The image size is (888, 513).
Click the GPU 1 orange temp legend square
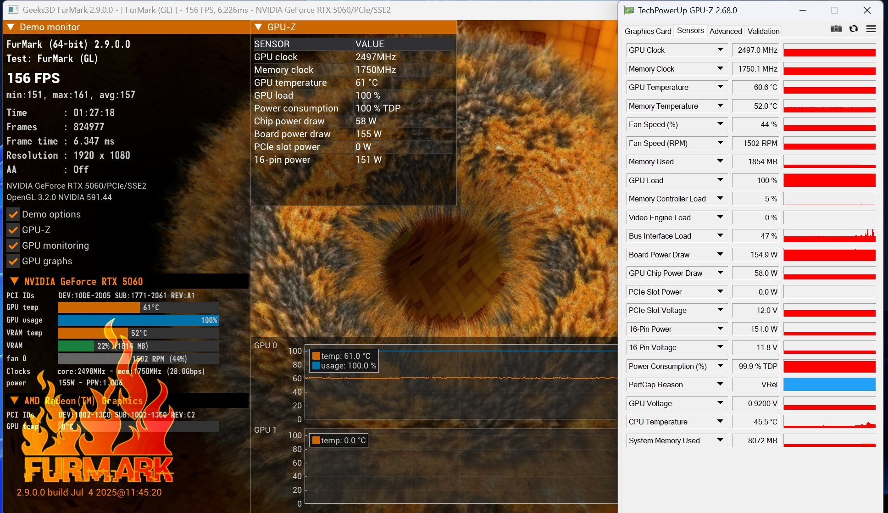tap(316, 441)
